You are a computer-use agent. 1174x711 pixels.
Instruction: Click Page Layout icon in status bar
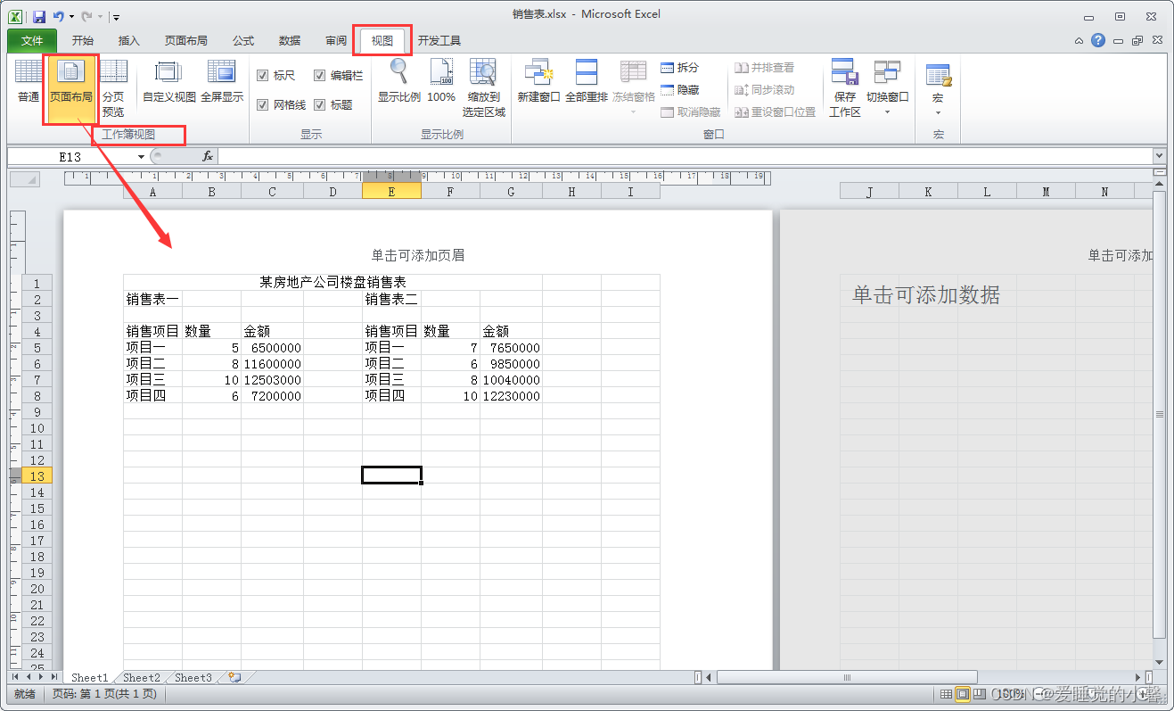point(963,693)
